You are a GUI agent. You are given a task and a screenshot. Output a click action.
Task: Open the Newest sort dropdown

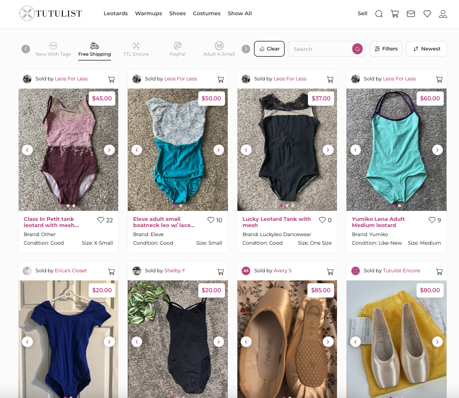tap(427, 49)
